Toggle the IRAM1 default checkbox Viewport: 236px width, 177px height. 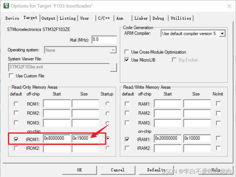point(127,139)
